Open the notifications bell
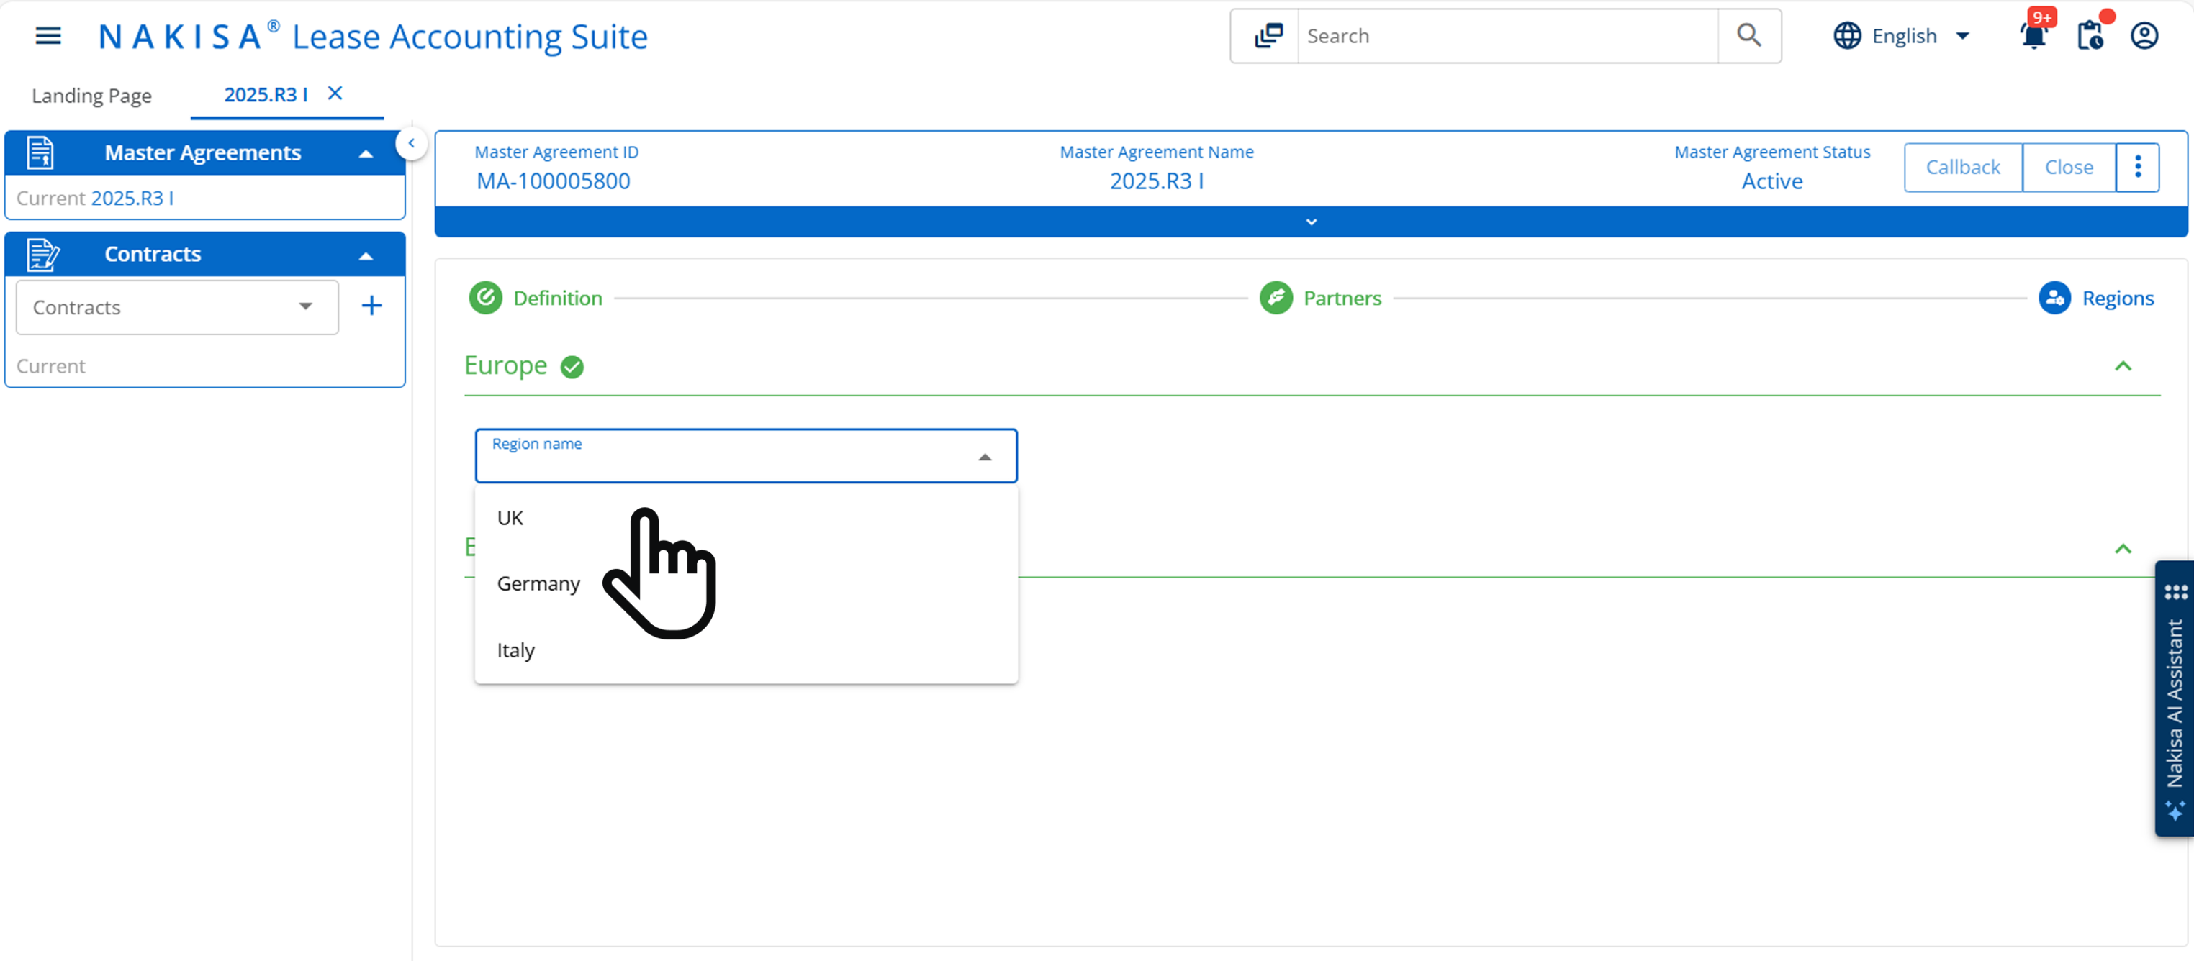This screenshot has height=961, width=2194. (x=2033, y=36)
